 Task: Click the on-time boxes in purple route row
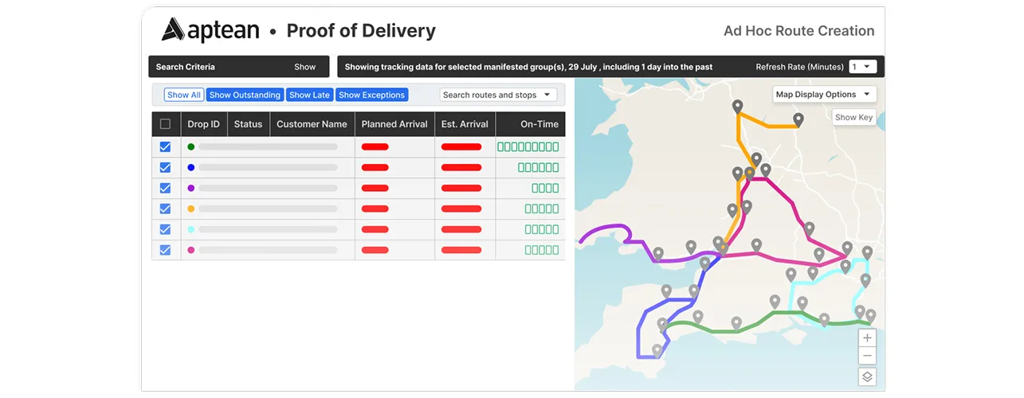tap(546, 188)
